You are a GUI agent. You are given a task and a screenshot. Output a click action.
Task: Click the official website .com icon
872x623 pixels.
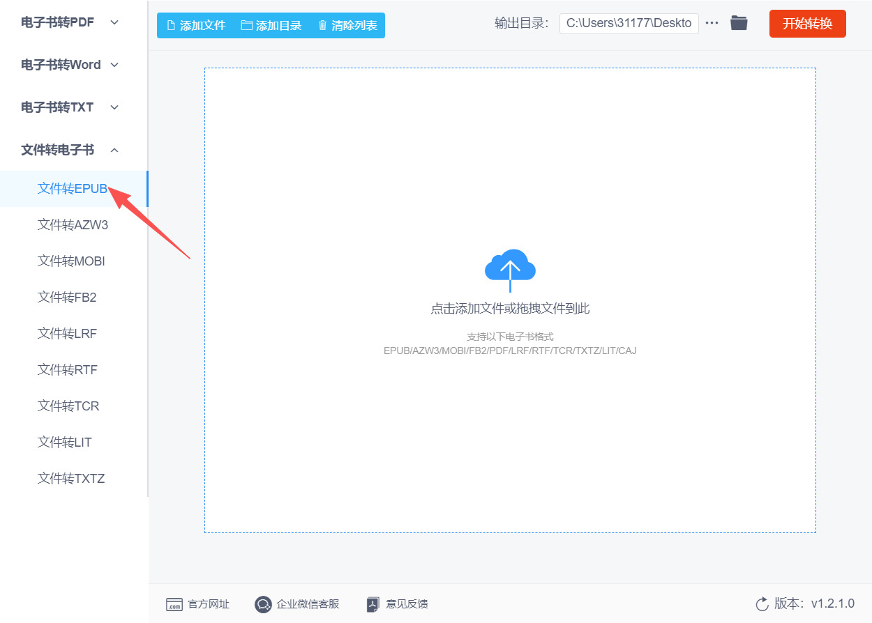click(174, 604)
